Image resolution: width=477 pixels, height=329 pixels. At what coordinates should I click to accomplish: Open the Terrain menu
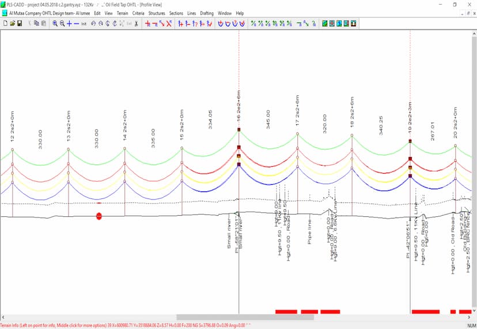point(122,13)
